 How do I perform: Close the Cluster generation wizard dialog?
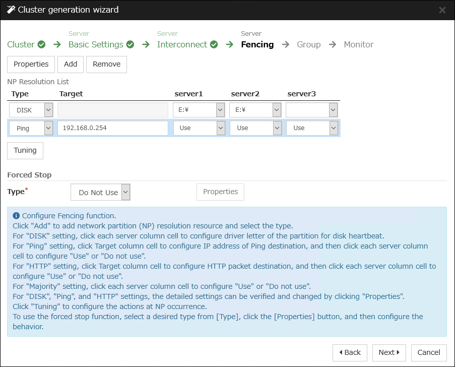pyautogui.click(x=442, y=10)
